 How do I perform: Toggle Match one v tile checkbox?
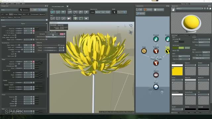coord(16,35)
